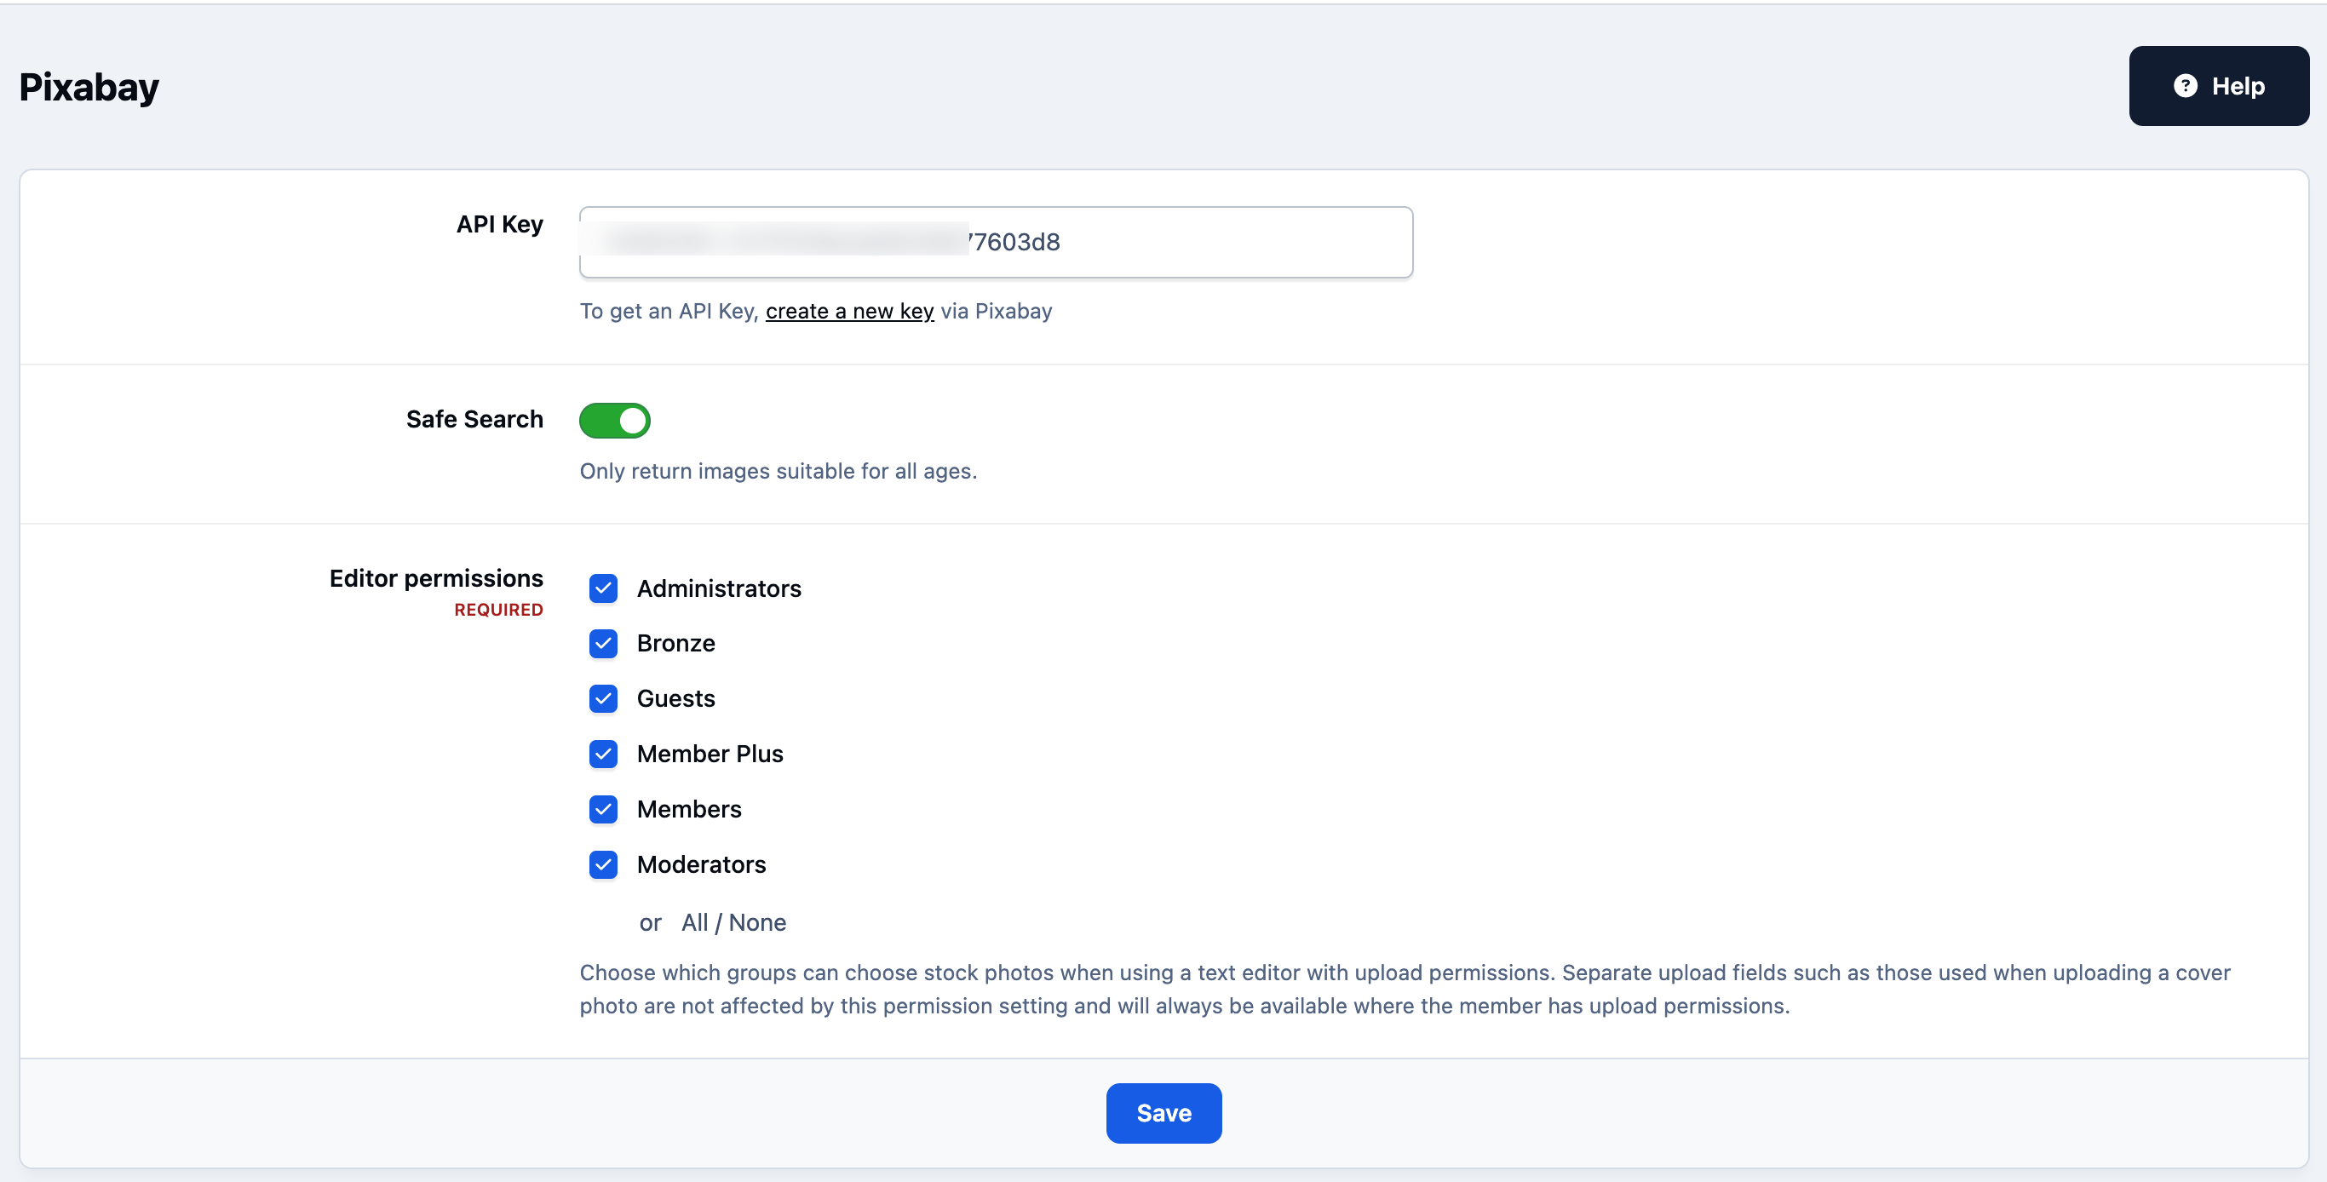Select All groups link
Viewport: 2327px width, 1182px height.
(695, 923)
